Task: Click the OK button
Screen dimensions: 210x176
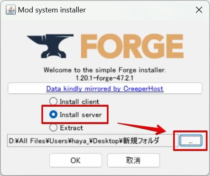Action: pos(76,160)
